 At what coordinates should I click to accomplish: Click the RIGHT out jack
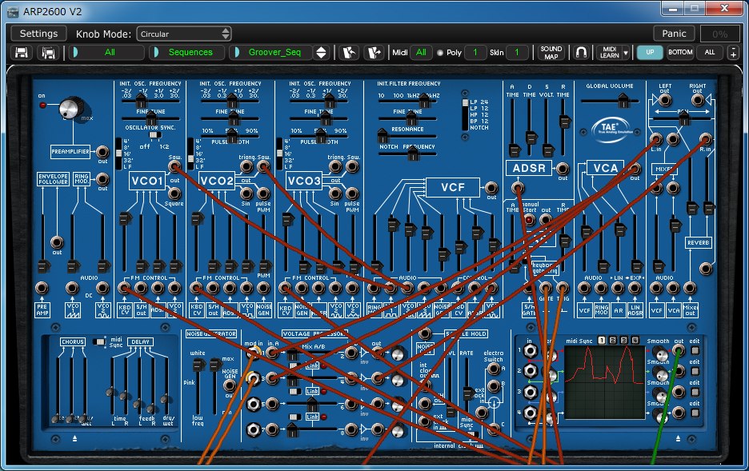pyautogui.click(x=698, y=100)
